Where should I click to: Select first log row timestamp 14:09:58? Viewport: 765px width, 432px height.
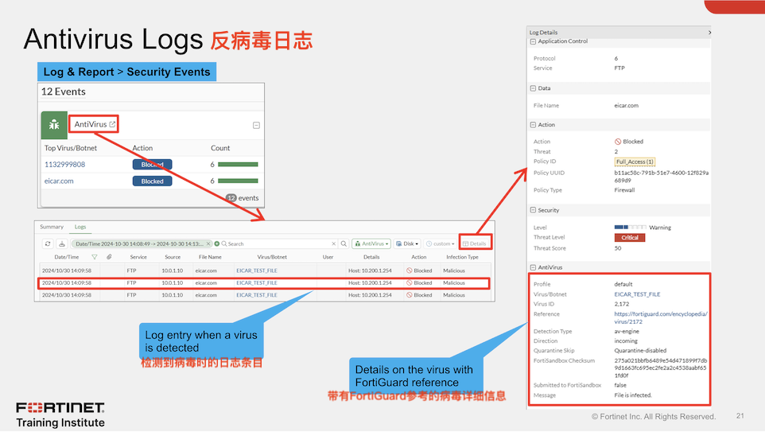66,270
